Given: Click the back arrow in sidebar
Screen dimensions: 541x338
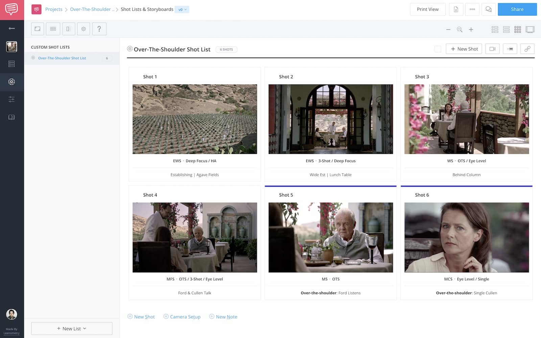Looking at the screenshot, I should (x=11, y=29).
